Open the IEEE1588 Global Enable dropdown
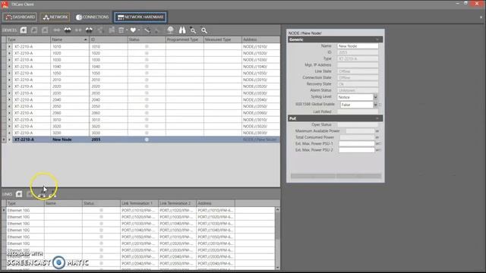 tap(375, 105)
